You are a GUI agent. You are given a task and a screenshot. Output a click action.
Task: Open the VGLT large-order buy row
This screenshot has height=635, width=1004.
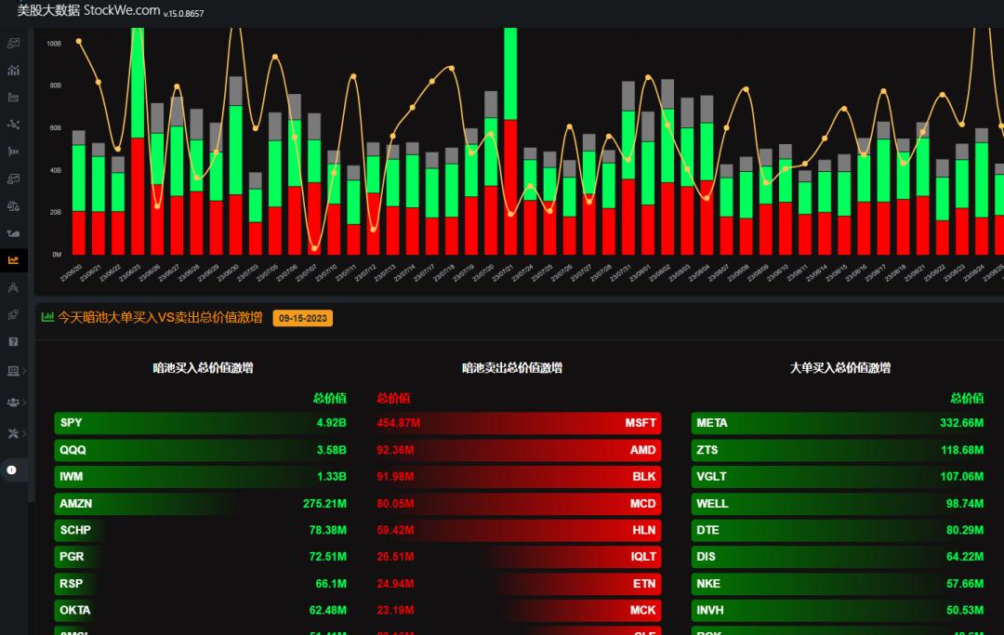tap(839, 477)
